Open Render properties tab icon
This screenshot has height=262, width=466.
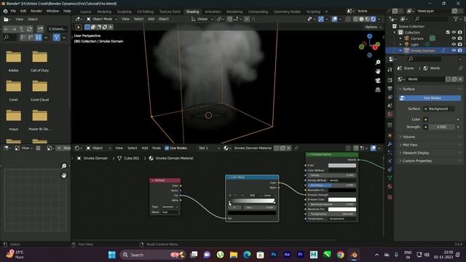pos(390,80)
